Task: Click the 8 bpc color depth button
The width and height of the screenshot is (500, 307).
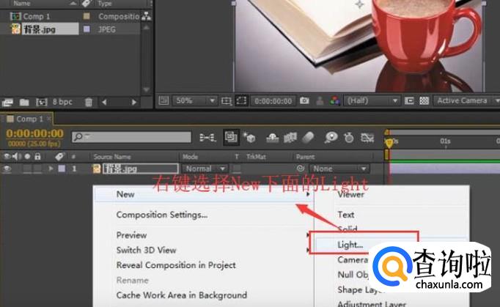Action: click(63, 102)
